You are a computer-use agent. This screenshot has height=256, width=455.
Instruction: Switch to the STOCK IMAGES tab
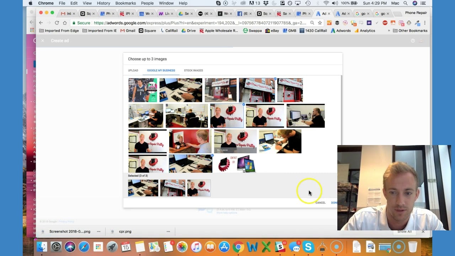[193, 70]
